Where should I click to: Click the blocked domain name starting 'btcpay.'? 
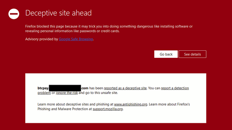[x=63, y=88]
